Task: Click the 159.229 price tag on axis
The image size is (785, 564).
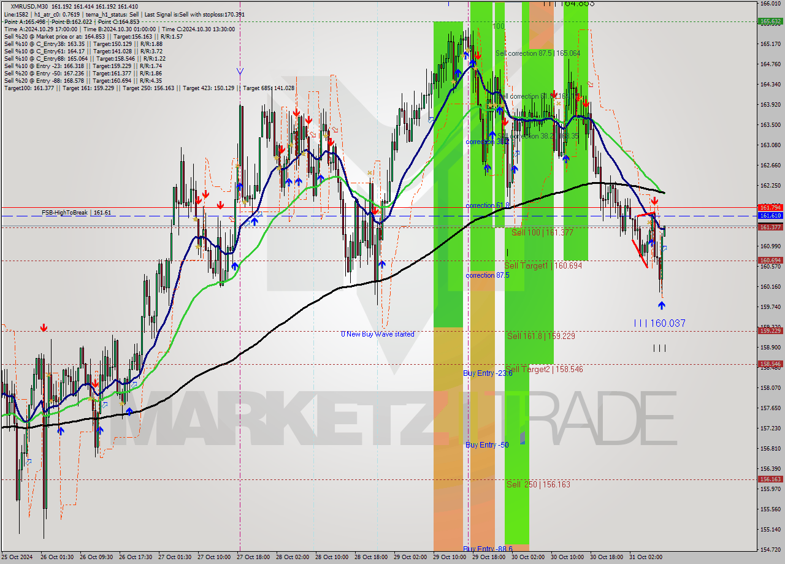Action: pyautogui.click(x=770, y=330)
